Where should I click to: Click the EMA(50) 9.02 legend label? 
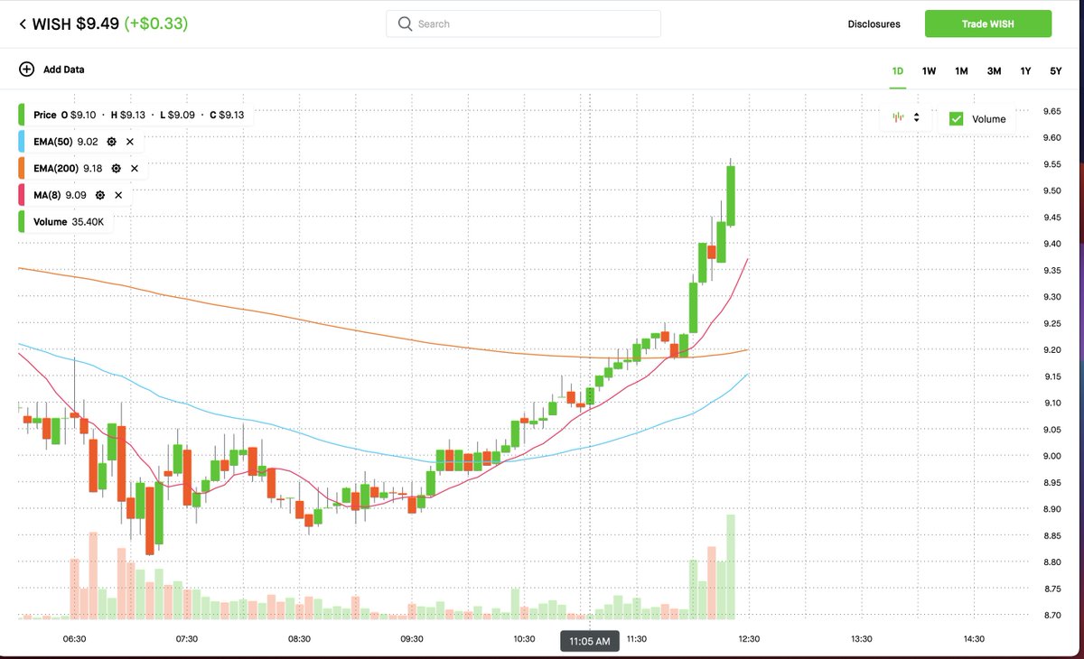point(66,142)
